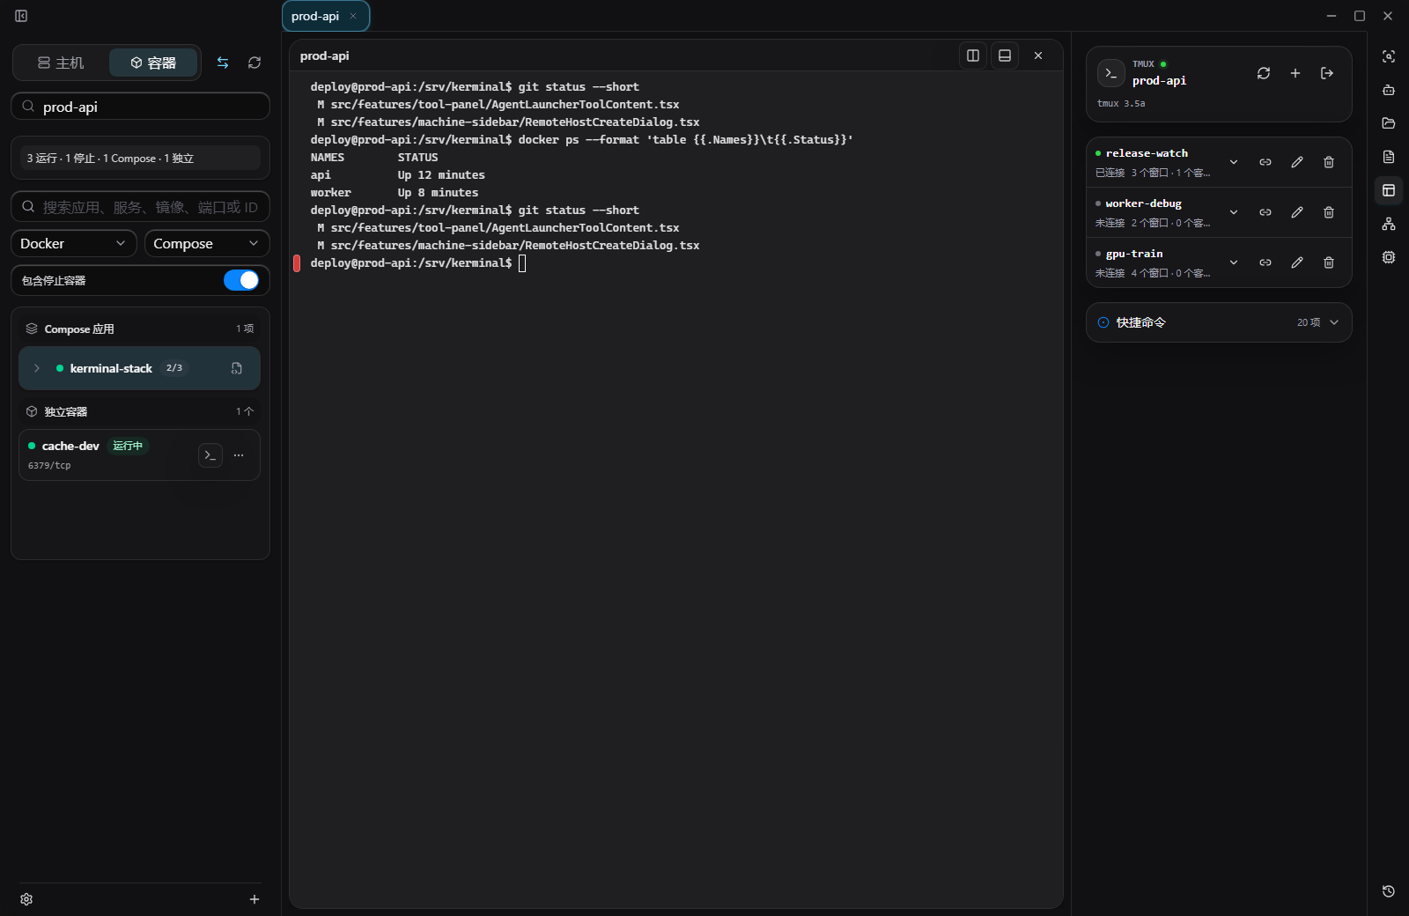
Task: Click the link icon for gpu-train
Action: click(x=1265, y=262)
